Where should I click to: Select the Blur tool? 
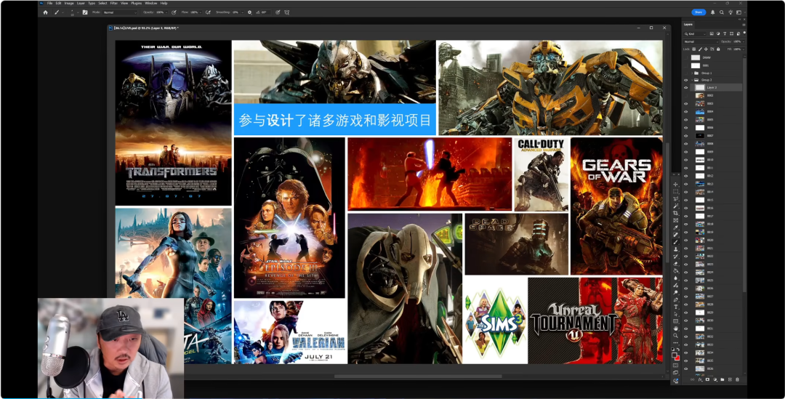pos(675,278)
